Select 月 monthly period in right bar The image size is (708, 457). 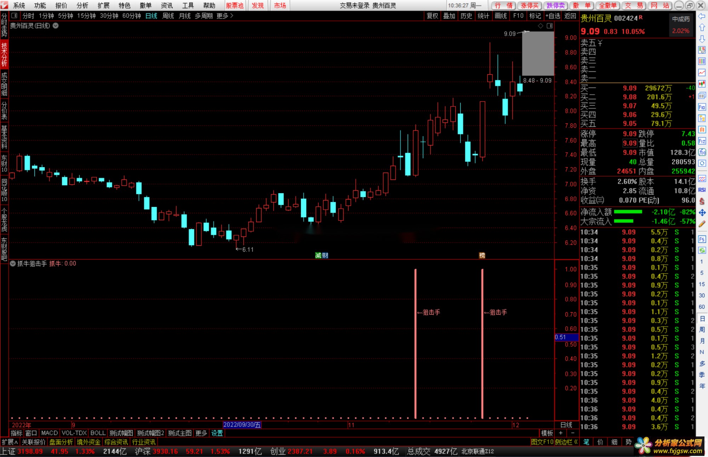pyautogui.click(x=701, y=341)
